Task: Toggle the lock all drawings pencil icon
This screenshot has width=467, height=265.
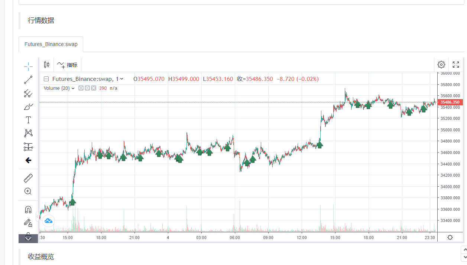Action: [28, 223]
